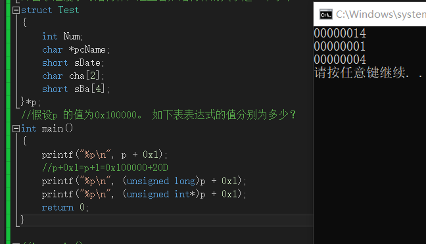Click the line 'int Num;'
The height and width of the screenshot is (244, 426).
[x=62, y=36]
